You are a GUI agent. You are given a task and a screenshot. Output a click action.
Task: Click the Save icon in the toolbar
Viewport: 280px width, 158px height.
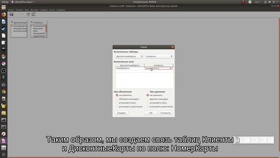coord(11,14)
